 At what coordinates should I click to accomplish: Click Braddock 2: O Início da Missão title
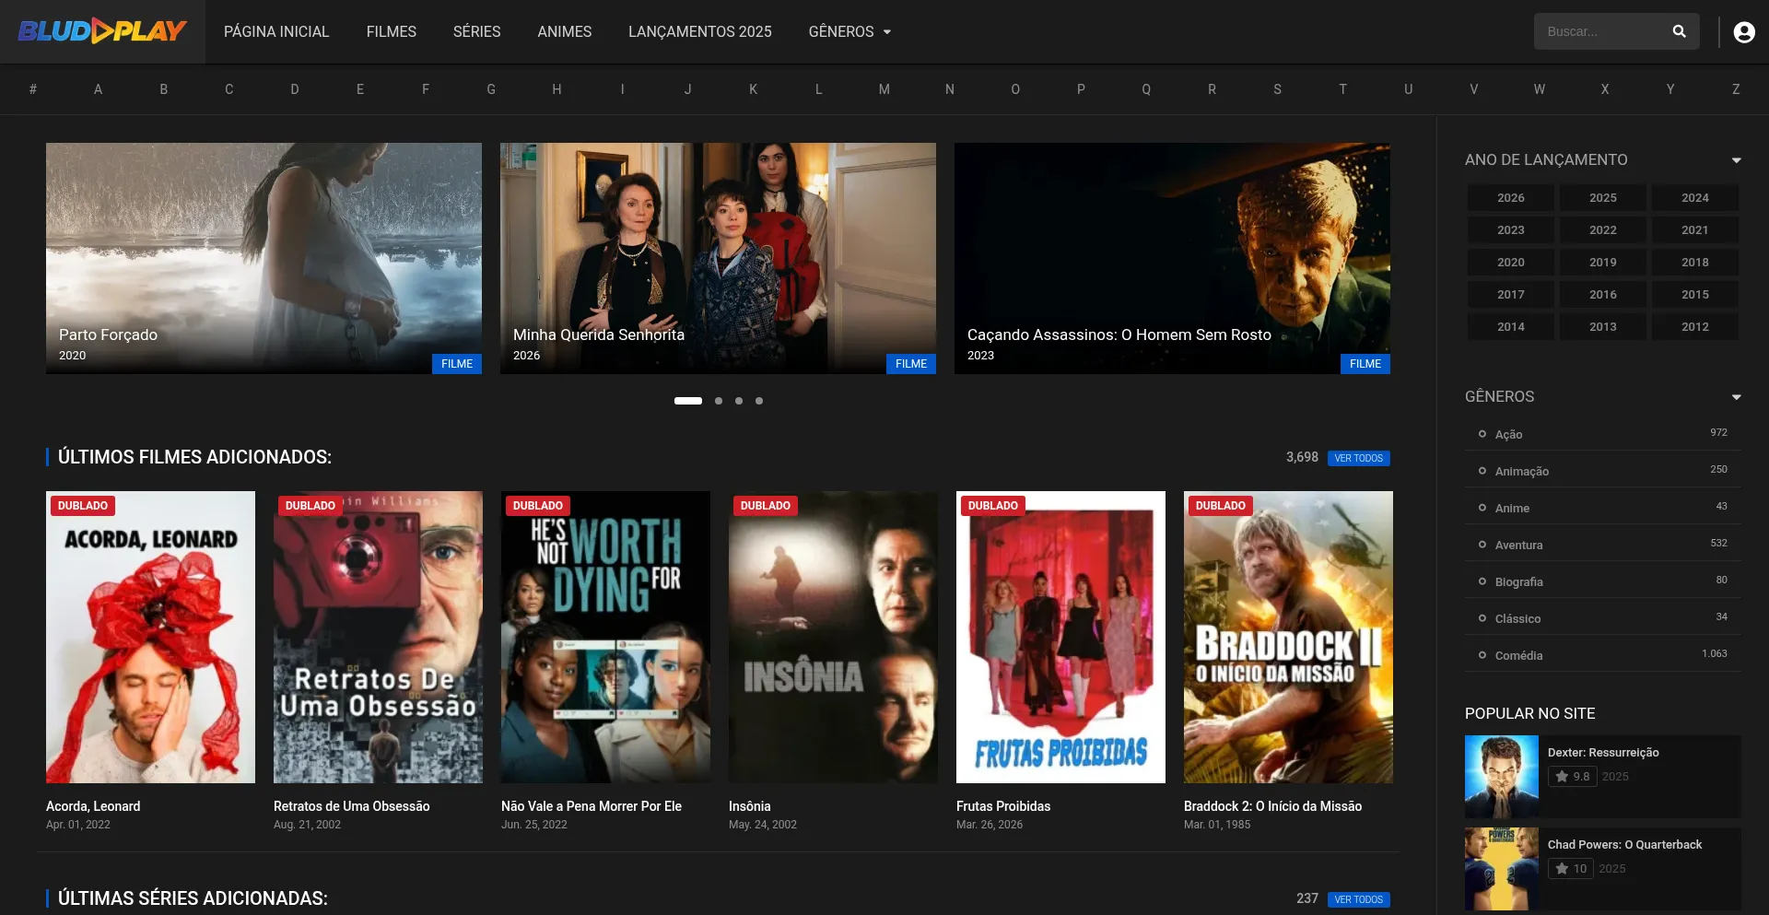[x=1272, y=806]
